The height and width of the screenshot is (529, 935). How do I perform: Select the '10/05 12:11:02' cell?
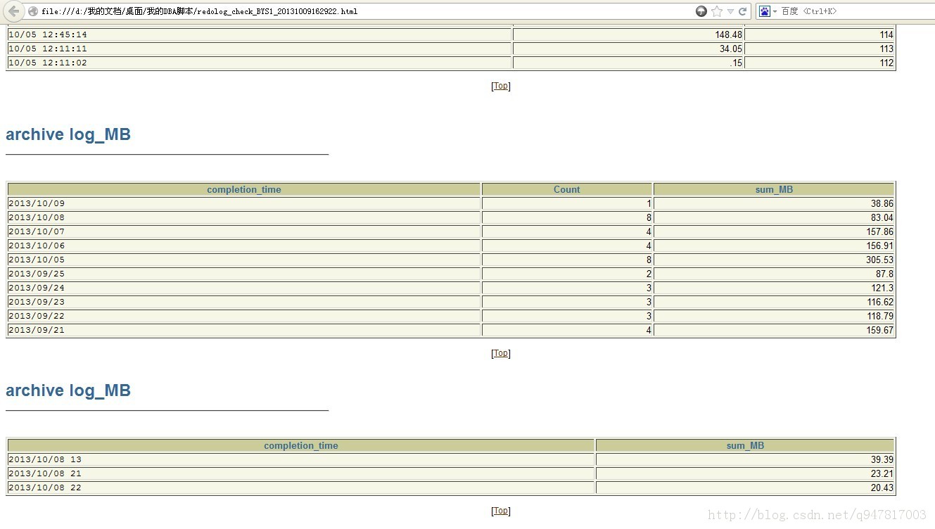pos(260,63)
